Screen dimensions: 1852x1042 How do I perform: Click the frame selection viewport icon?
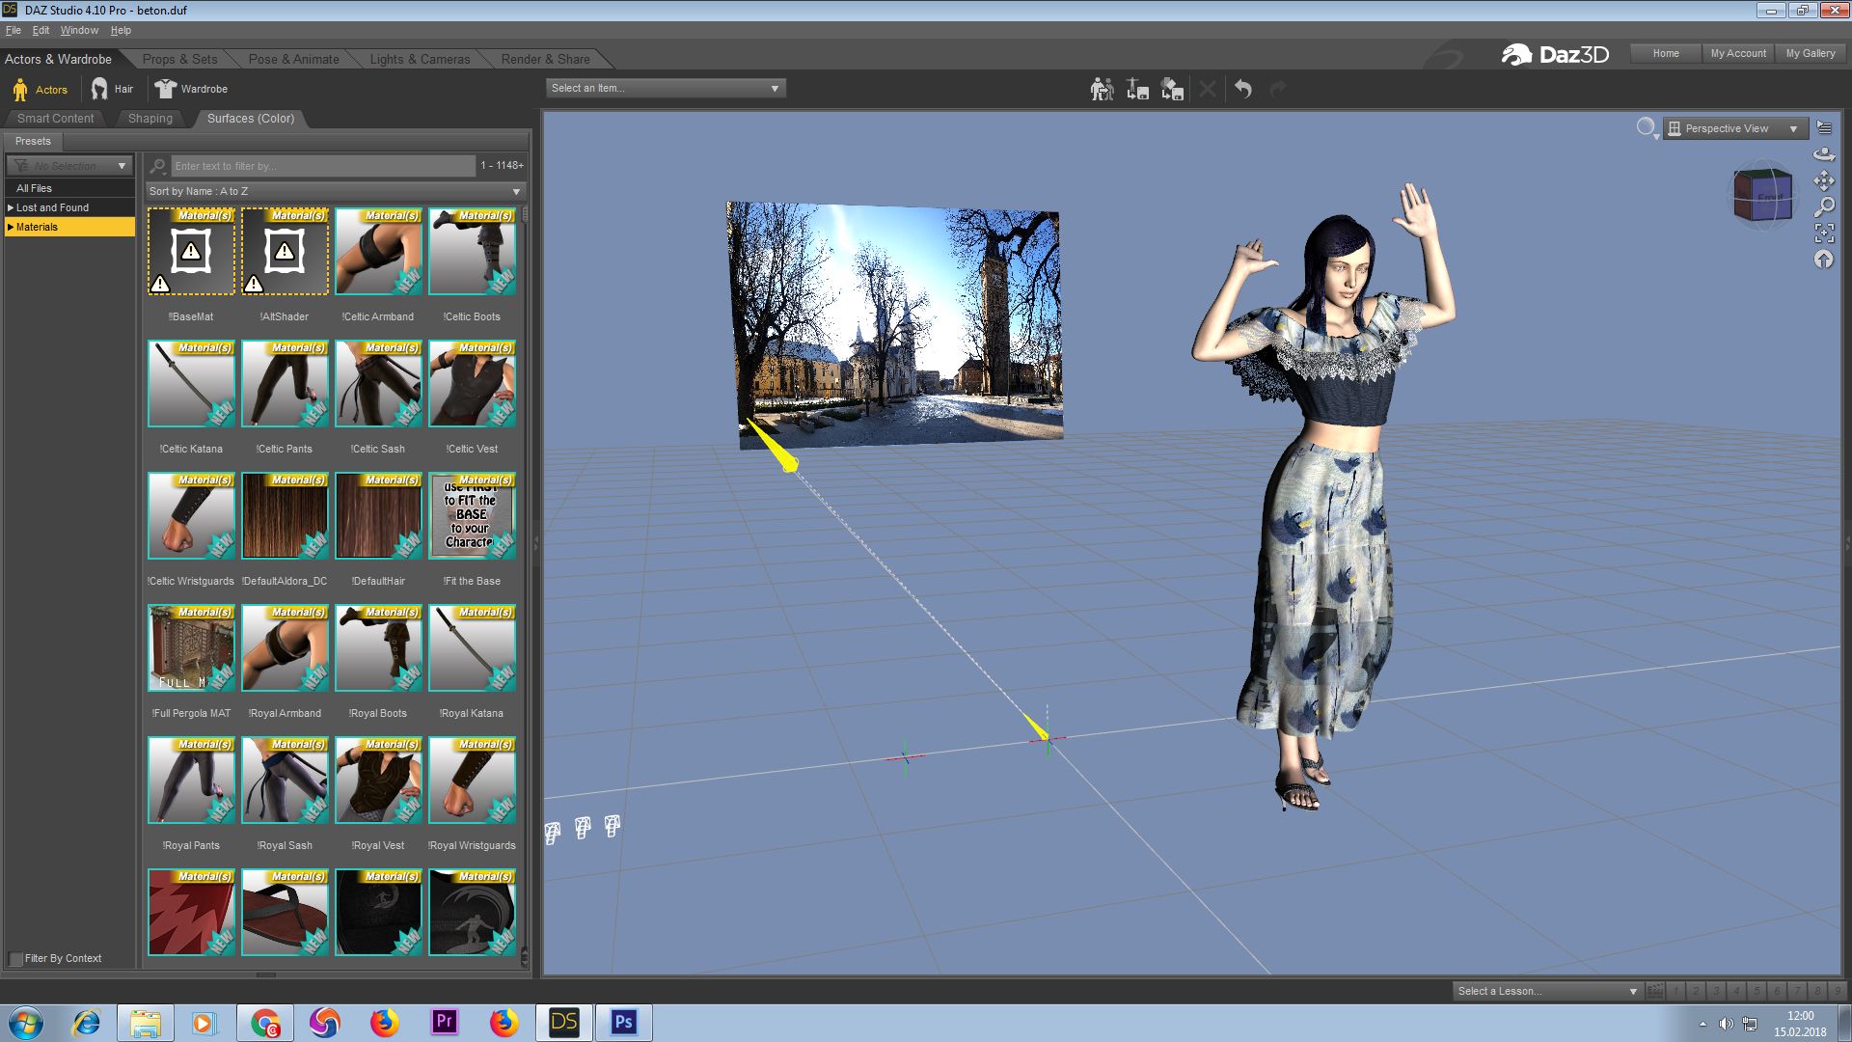point(1823,233)
